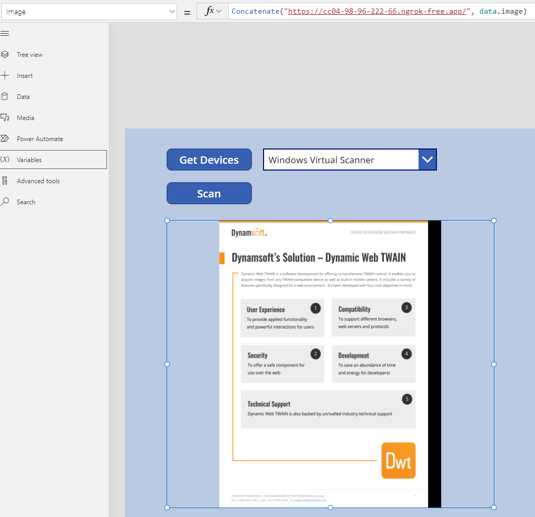This screenshot has height=517, width=535.
Task: Expand the Image property dropdown
Action: [x=172, y=12]
